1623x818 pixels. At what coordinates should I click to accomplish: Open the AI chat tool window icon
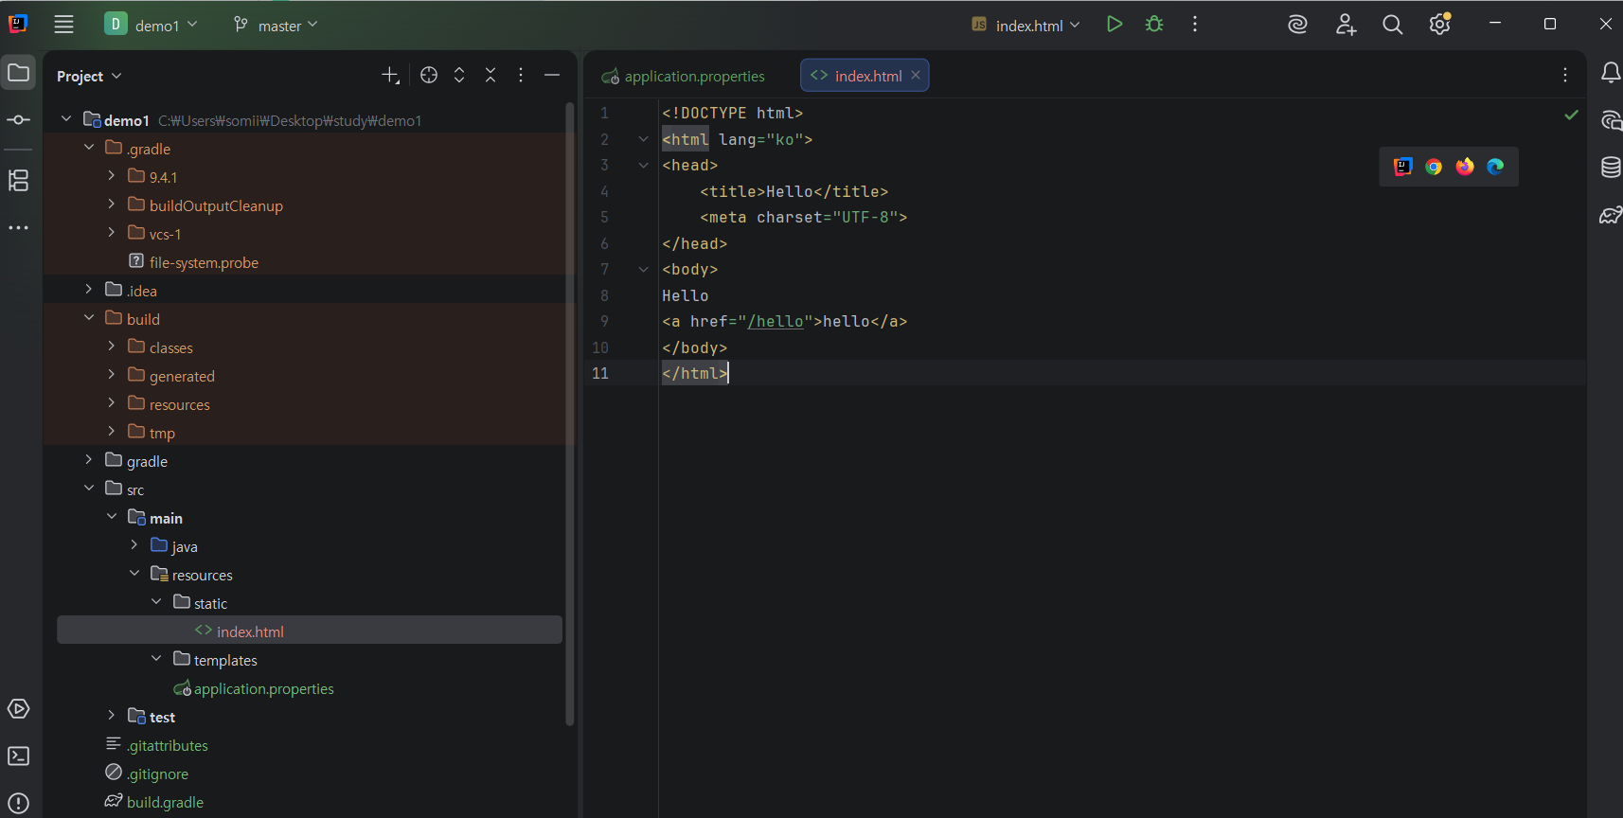pos(1610,120)
